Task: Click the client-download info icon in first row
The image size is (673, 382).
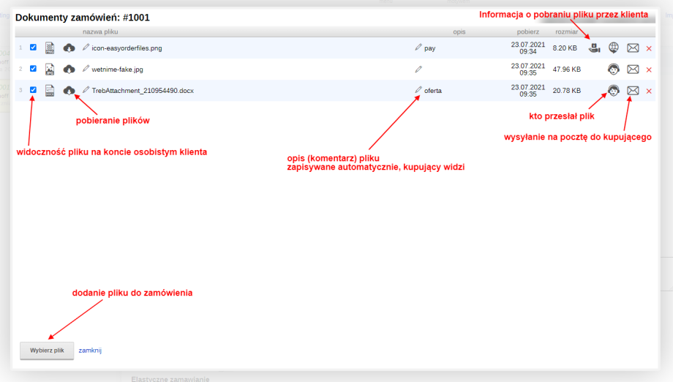Action: point(595,48)
